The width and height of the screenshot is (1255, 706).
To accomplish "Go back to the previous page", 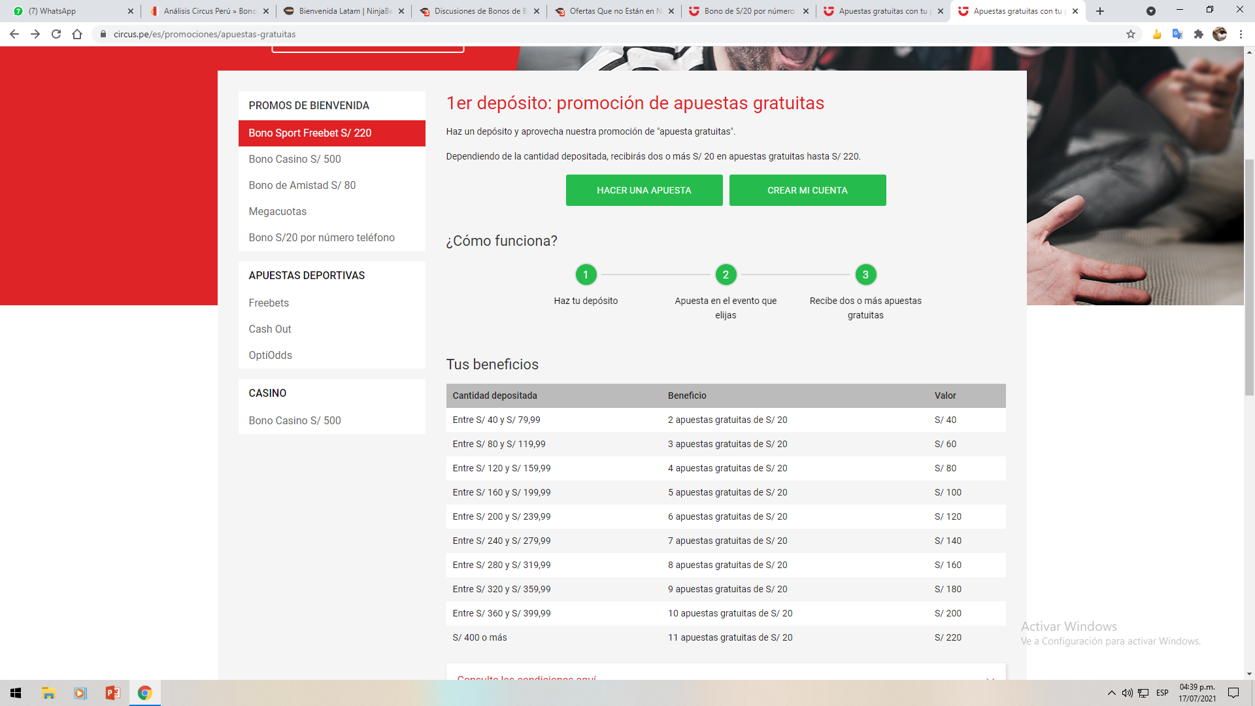I will [14, 34].
